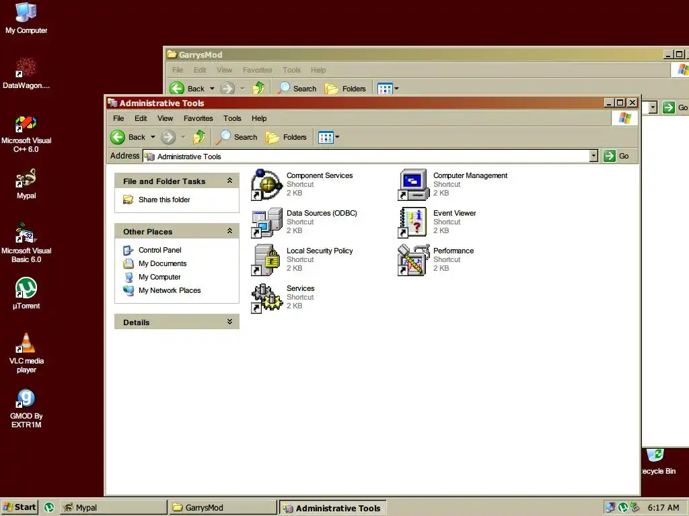Click the GarrysMod window title bar

[x=413, y=54]
